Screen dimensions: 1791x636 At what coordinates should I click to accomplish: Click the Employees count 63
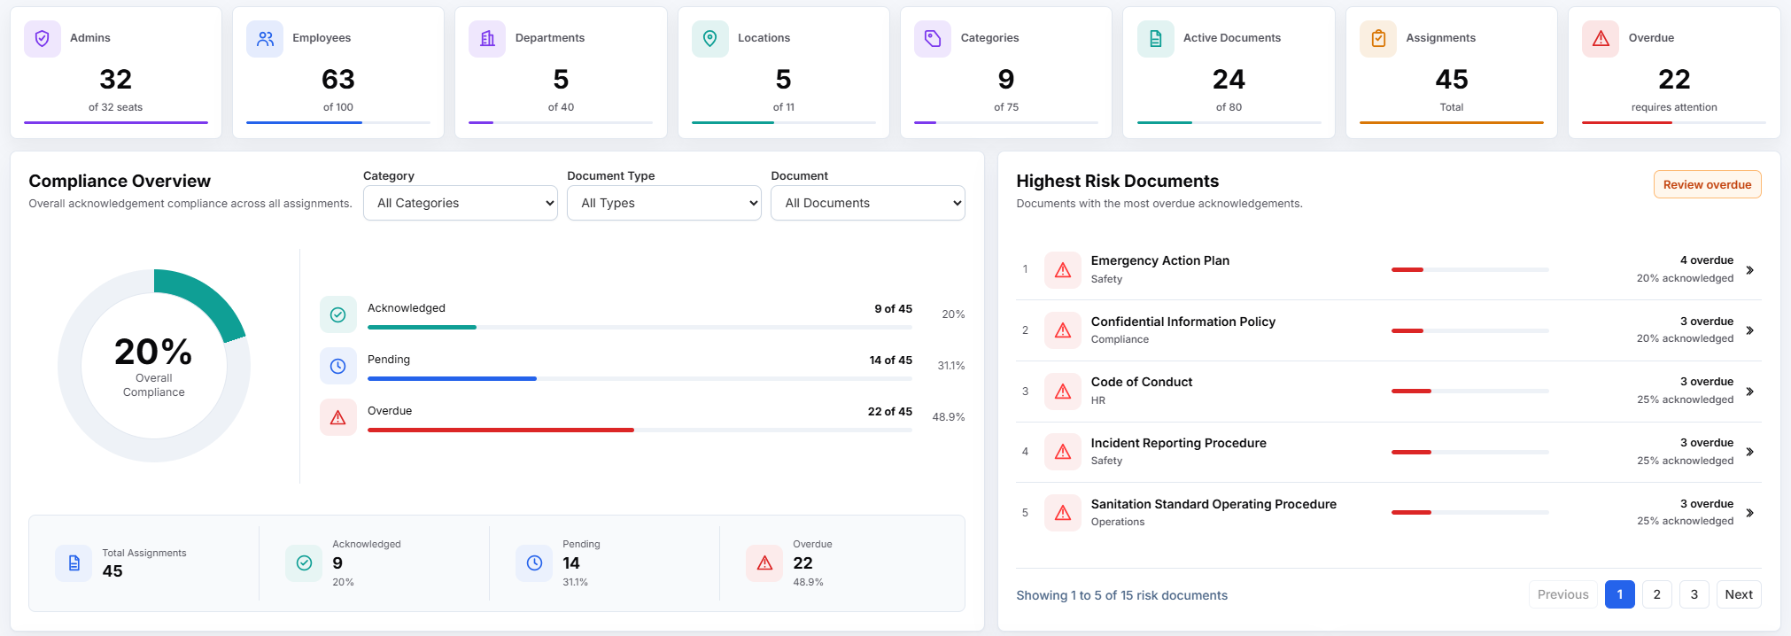(338, 80)
